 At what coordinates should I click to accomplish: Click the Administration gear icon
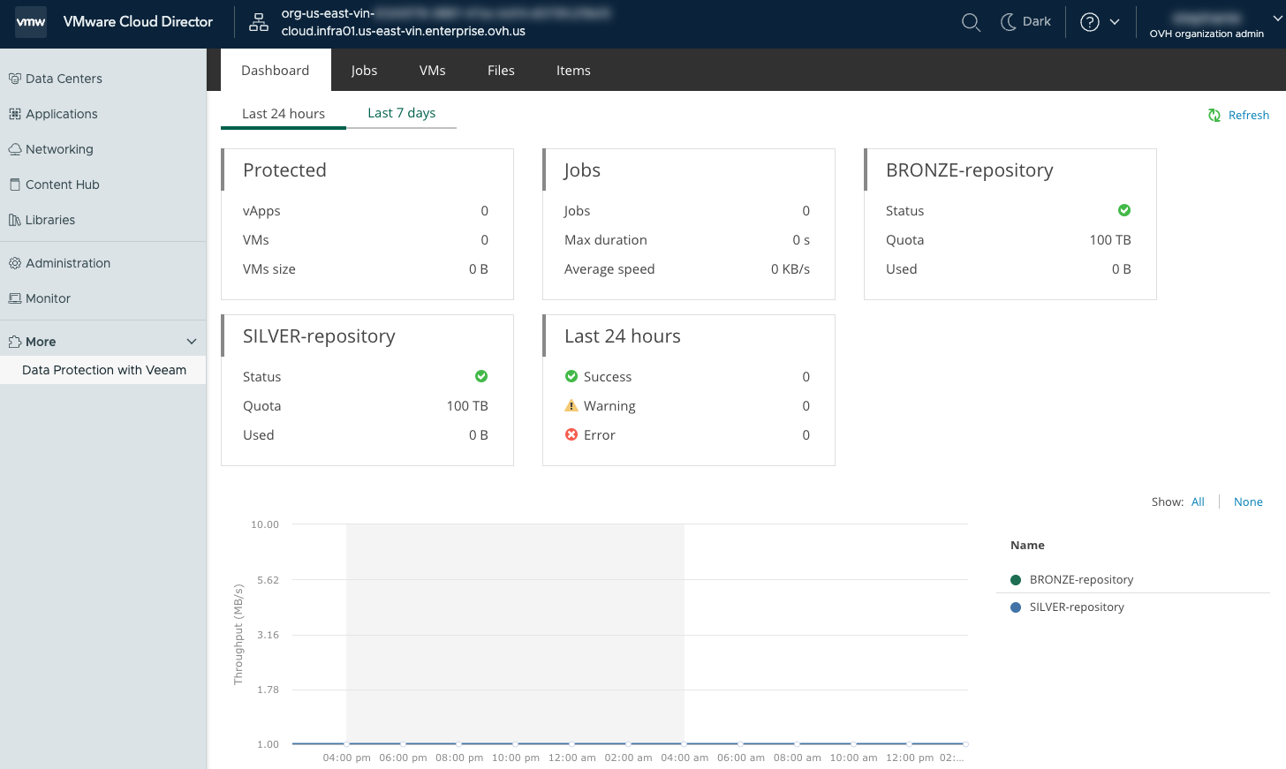point(15,263)
